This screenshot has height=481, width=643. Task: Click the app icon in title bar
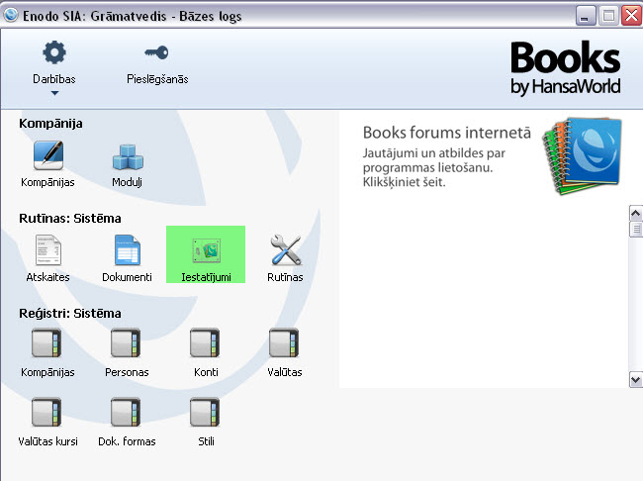tap(11, 15)
